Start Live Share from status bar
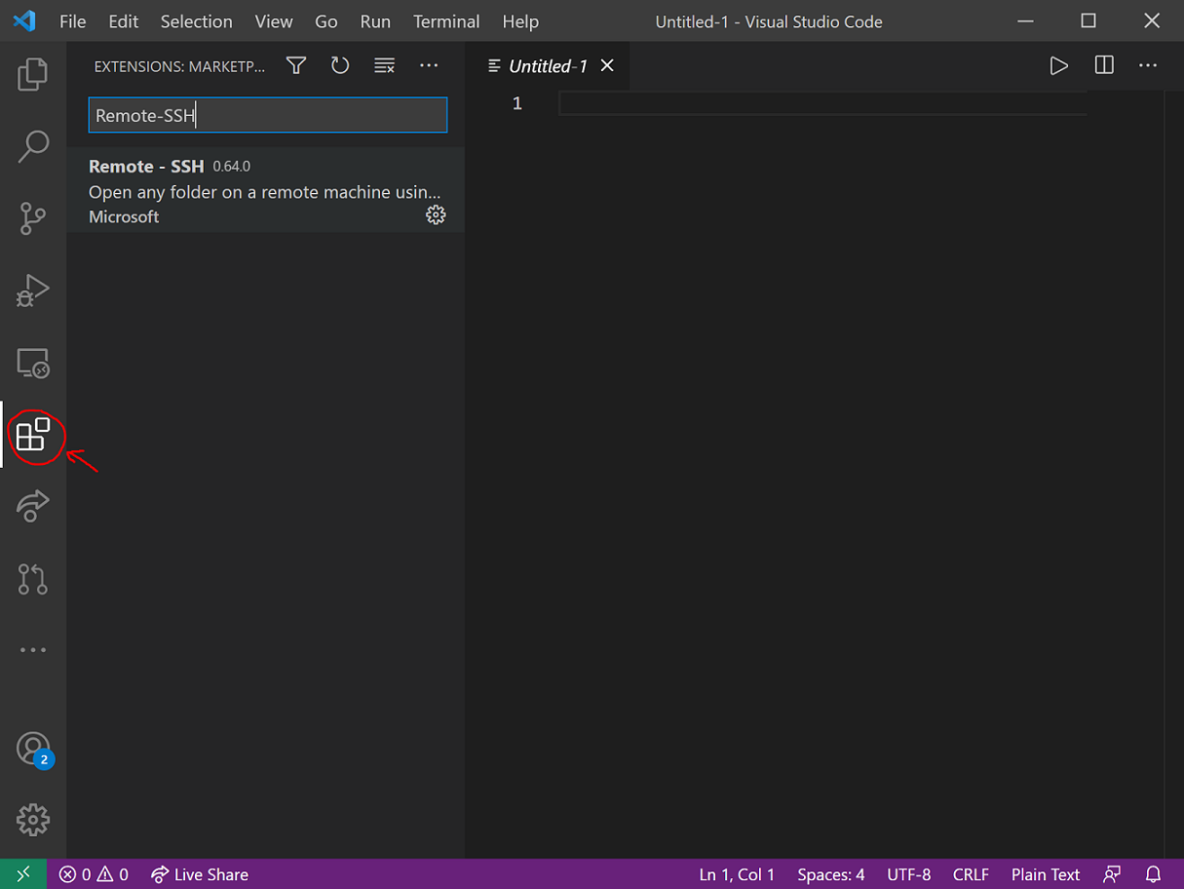This screenshot has width=1184, height=889. [200, 874]
